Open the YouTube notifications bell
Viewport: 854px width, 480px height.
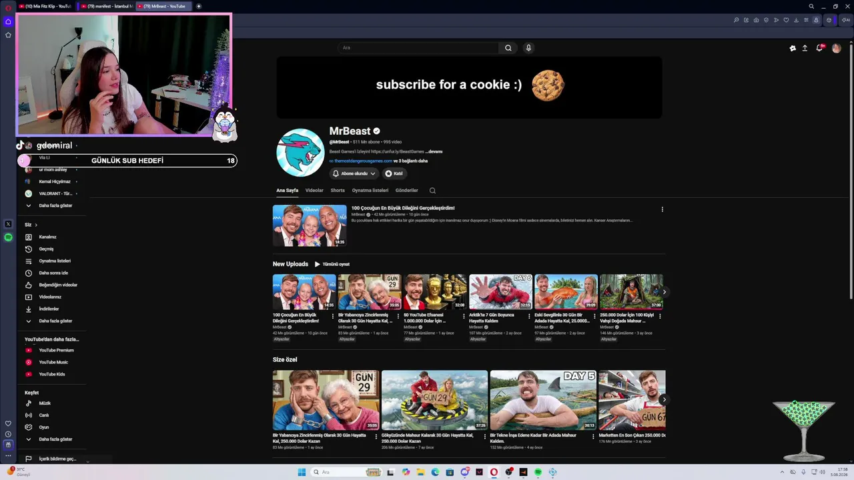click(x=819, y=48)
